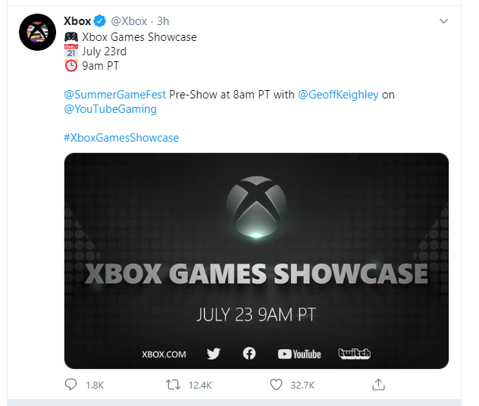The height and width of the screenshot is (406, 479).
Task: Open the #XboxGamesShowcase hashtag
Action: (x=121, y=138)
